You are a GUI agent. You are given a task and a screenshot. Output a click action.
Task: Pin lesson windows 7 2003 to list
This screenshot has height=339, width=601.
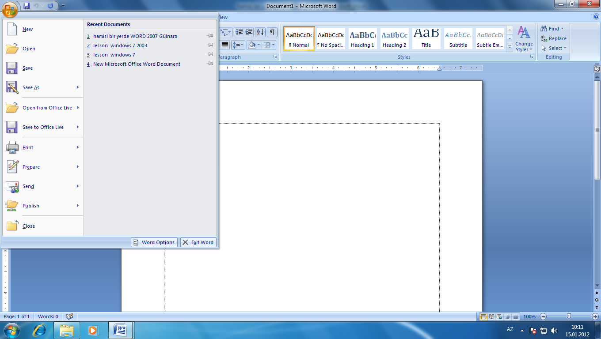pos(210,45)
